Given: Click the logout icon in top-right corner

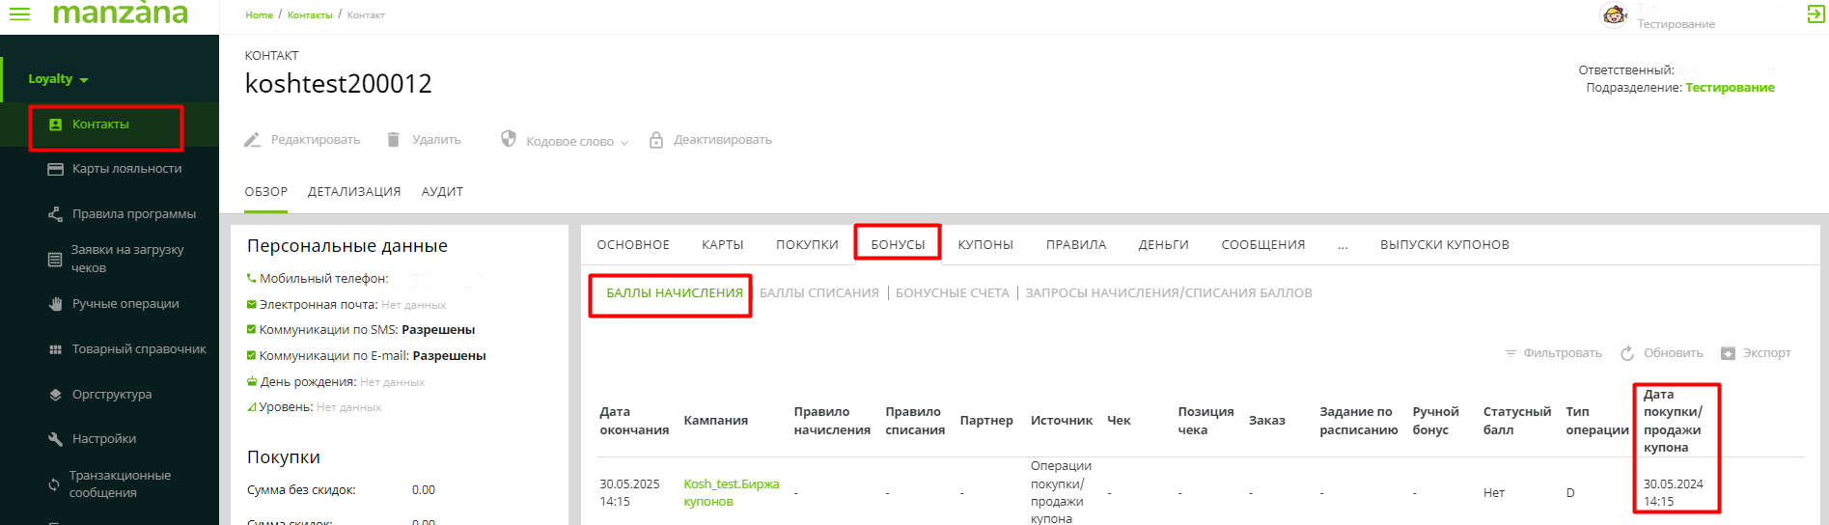Looking at the screenshot, I should [x=1815, y=14].
